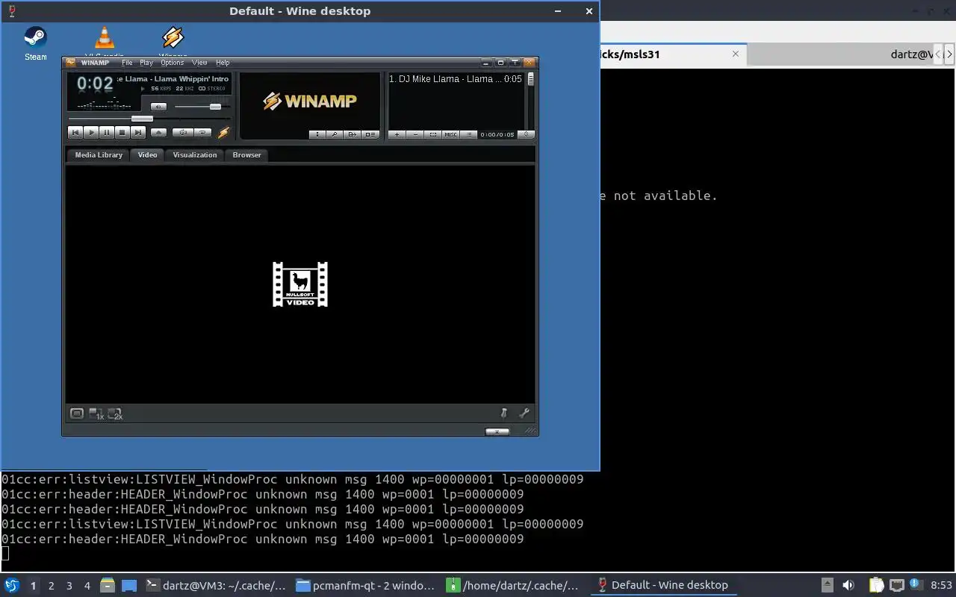The image size is (956, 597).
Task: Open the Browser tab
Action: point(246,154)
